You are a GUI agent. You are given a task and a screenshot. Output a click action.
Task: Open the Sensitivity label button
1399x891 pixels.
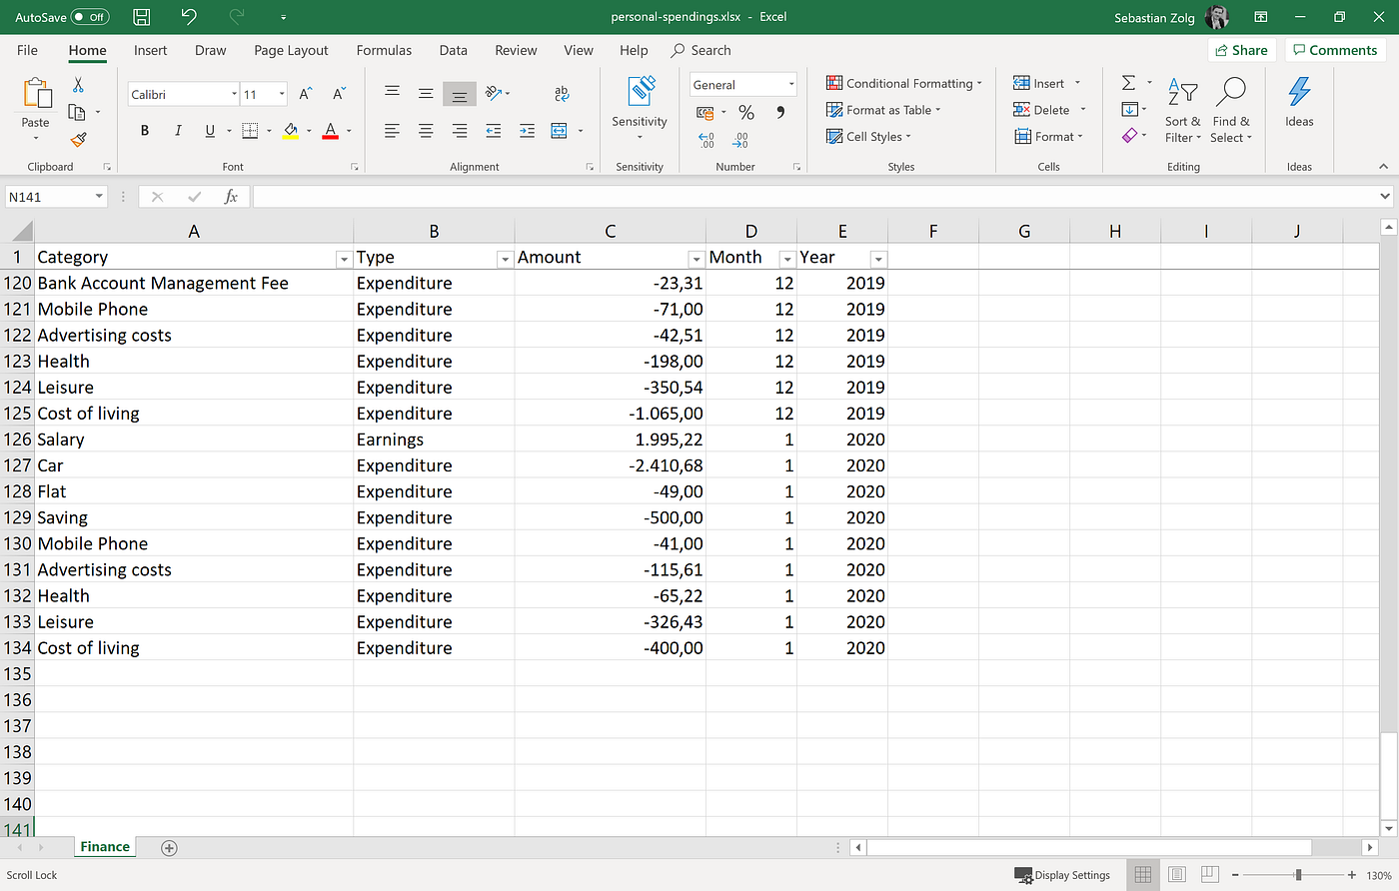[x=640, y=107]
